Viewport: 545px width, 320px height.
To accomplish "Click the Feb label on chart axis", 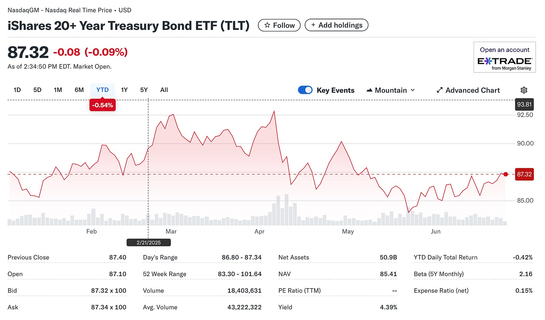I will point(91,231).
